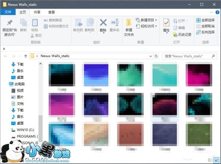Open Videos in the navigation pane
This screenshot has height=164, width=221.
[17, 90]
